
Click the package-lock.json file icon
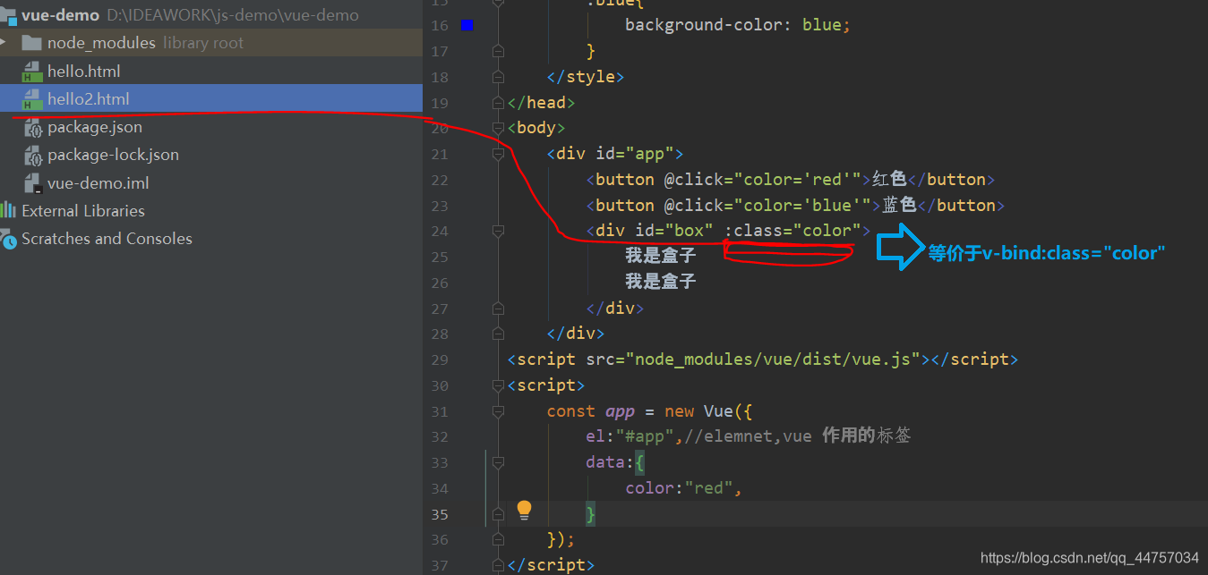click(x=32, y=156)
